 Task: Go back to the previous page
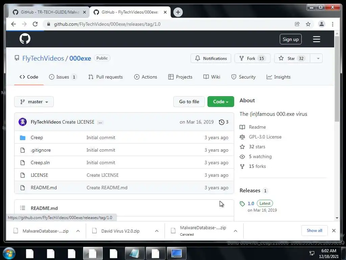[x=14, y=24]
